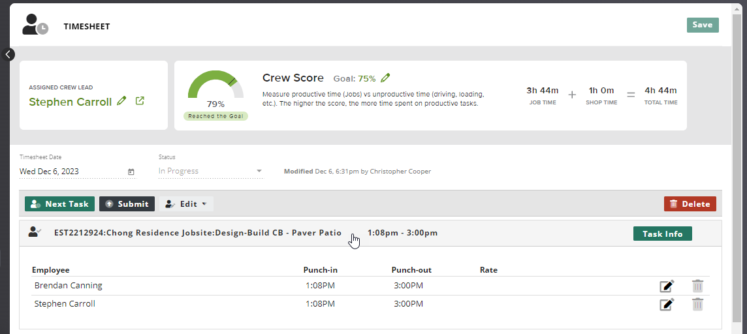747x334 pixels.
Task: Expand the Edit dropdown menu
Action: [x=186, y=204]
